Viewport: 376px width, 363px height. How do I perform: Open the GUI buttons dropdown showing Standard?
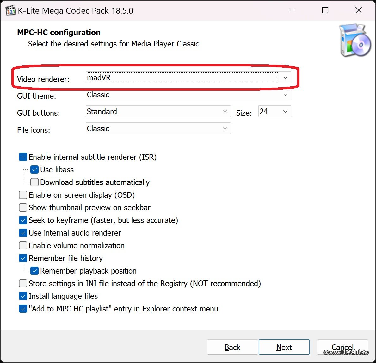[158, 112]
